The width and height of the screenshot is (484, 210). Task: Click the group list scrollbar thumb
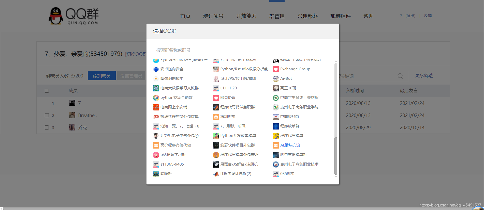pos(336,156)
